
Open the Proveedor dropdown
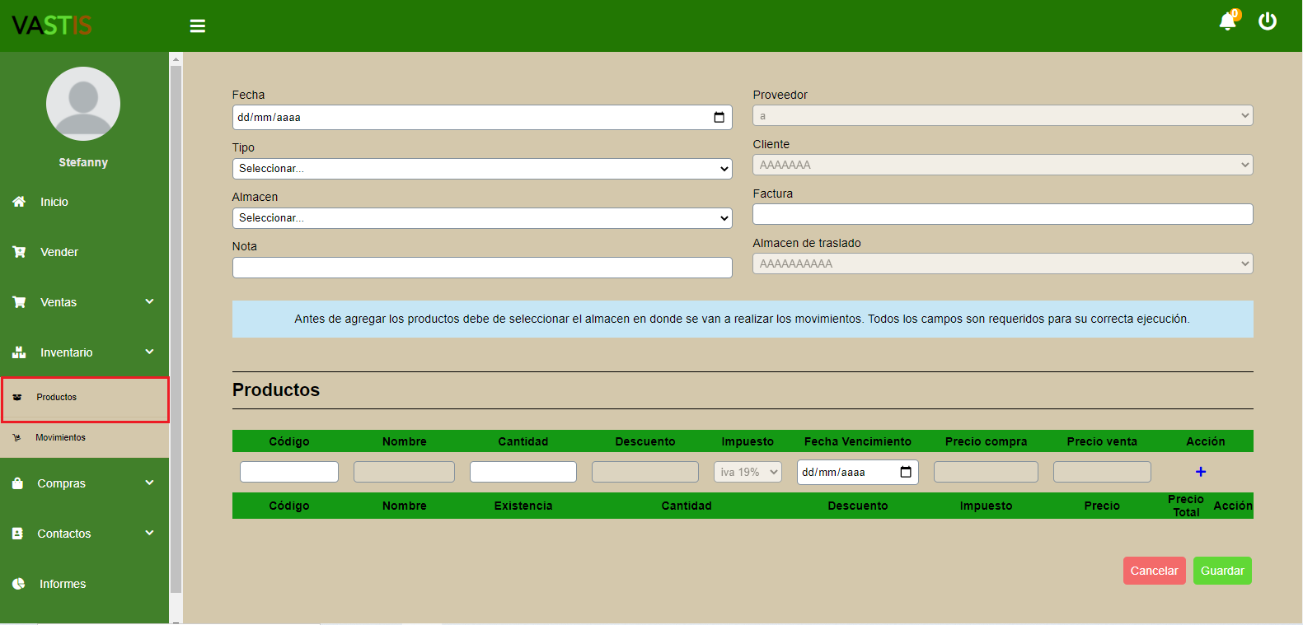coord(1003,116)
